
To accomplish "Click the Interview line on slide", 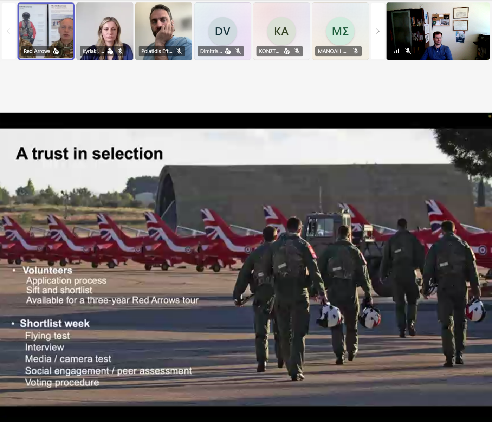I will [x=45, y=347].
